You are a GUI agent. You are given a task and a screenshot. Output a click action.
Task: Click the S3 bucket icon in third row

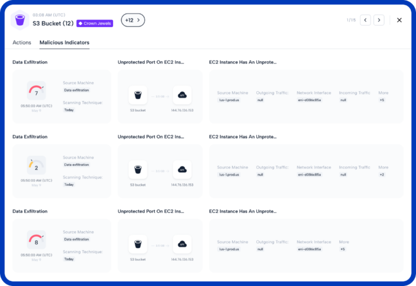point(138,245)
